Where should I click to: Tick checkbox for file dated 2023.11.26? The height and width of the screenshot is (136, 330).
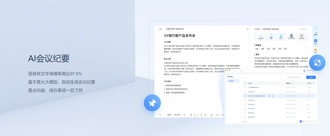[245, 91]
